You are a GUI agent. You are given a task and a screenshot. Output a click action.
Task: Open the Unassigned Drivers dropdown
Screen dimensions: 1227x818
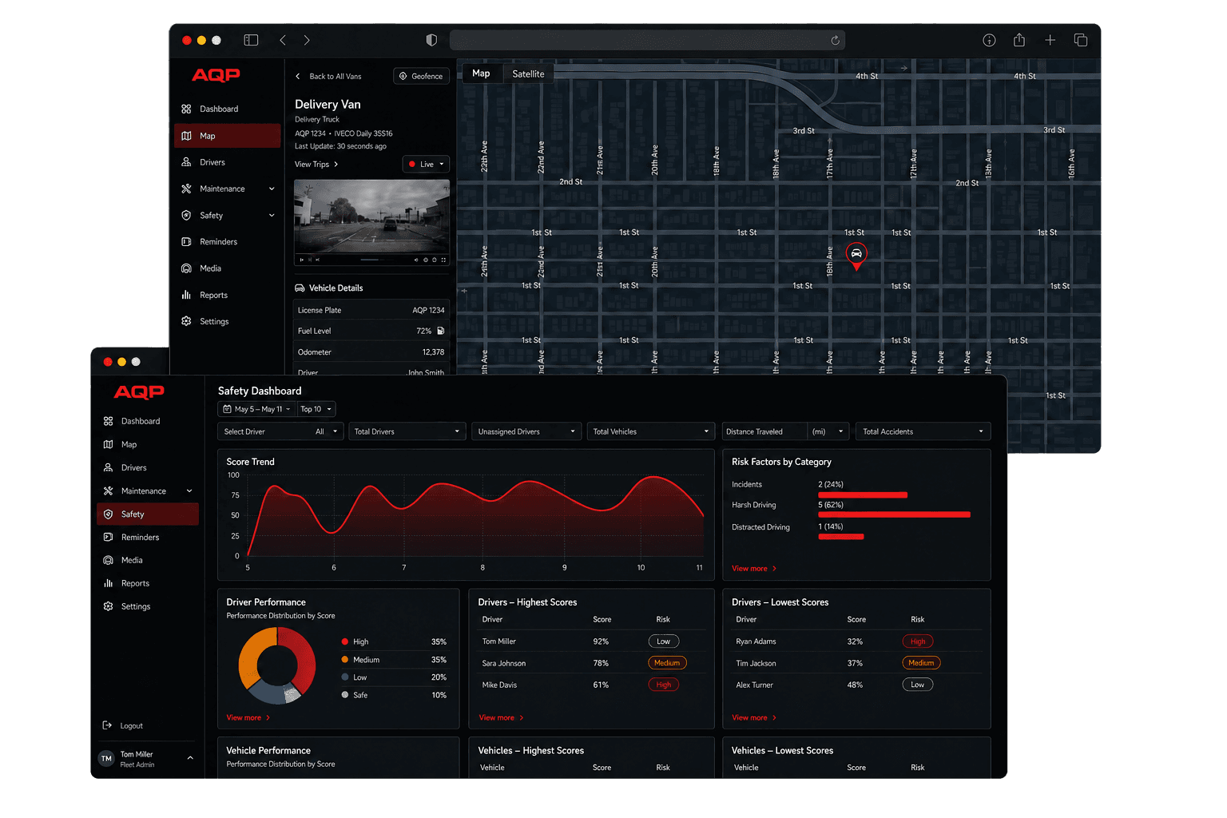click(526, 431)
